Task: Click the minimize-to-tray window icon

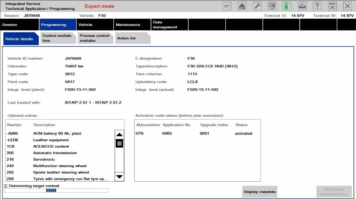Action: [333, 6]
